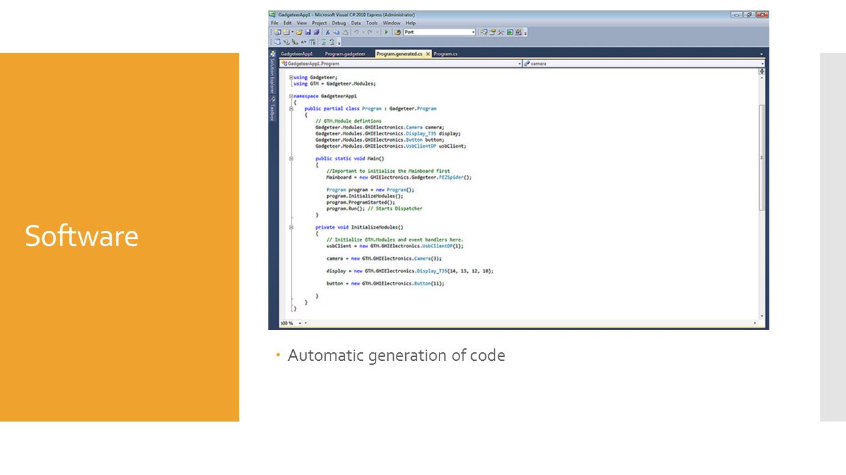Click the Cut scissors icon
This screenshot has width=846, height=475.
(328, 32)
